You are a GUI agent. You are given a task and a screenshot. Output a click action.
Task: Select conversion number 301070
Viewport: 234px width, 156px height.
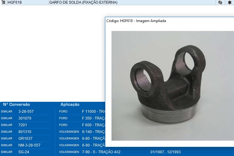coord(25,118)
